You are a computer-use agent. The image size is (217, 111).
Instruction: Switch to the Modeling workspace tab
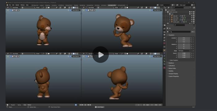pos(48,5)
